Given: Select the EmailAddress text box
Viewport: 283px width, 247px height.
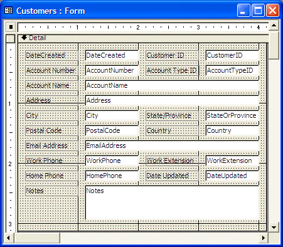Looking at the screenshot, I should click(x=172, y=145).
